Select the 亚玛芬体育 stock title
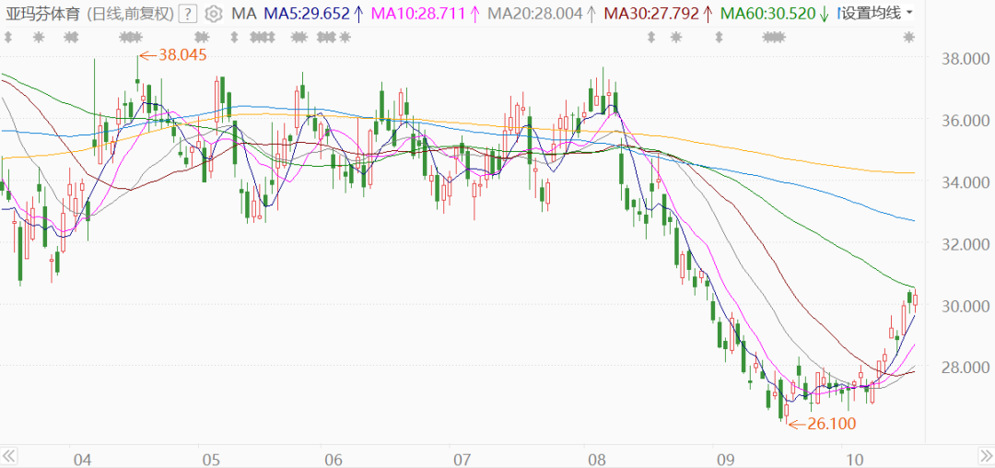995x468 pixels. [x=41, y=13]
